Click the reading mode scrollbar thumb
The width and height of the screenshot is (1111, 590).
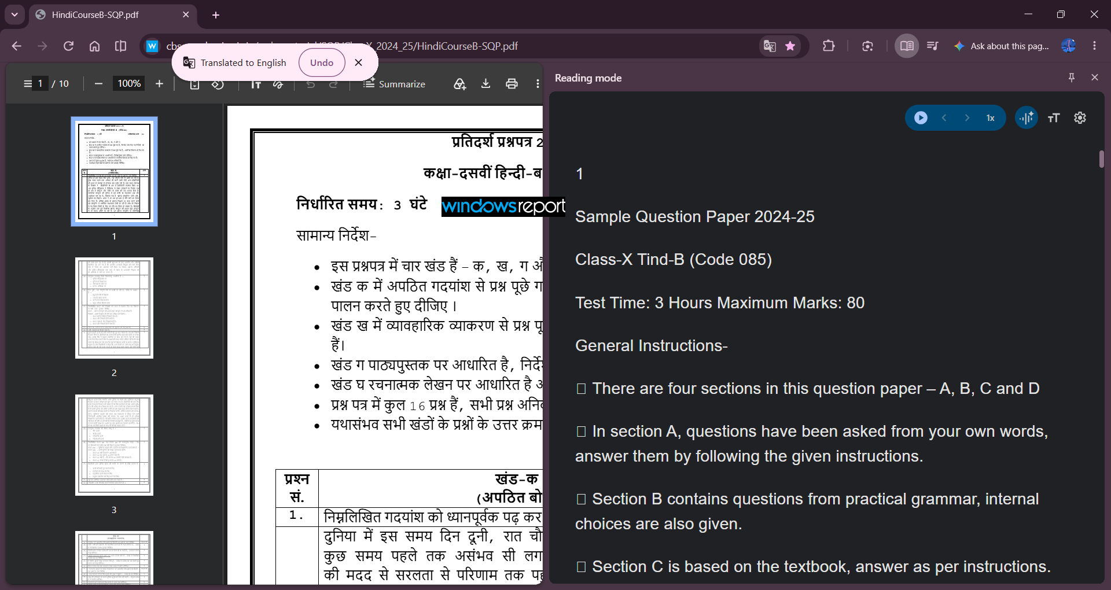[1101, 159]
